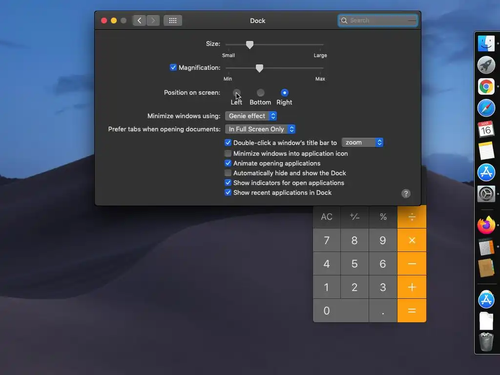
Task: Select Right dock position
Action: [x=285, y=93]
